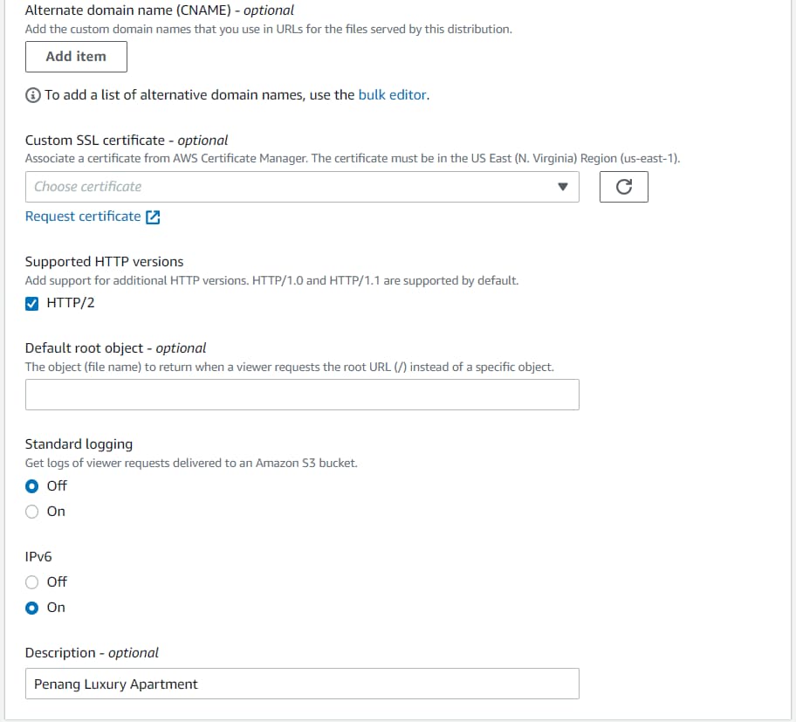
Task: Click the Default root object input field
Action: tap(302, 395)
